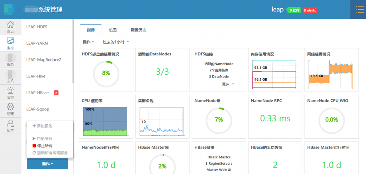366x174 pixels.
Task: Click the blue 操作 button at bottom
Action: point(47,164)
